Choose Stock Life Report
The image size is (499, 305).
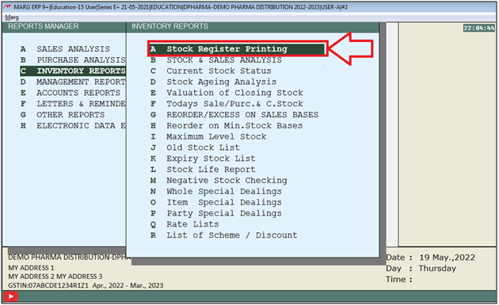tap(211, 170)
